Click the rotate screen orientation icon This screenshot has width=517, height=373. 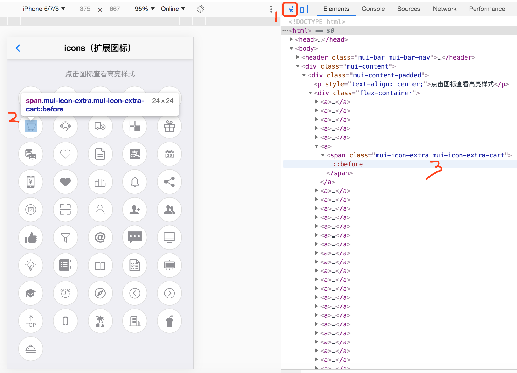tap(201, 9)
